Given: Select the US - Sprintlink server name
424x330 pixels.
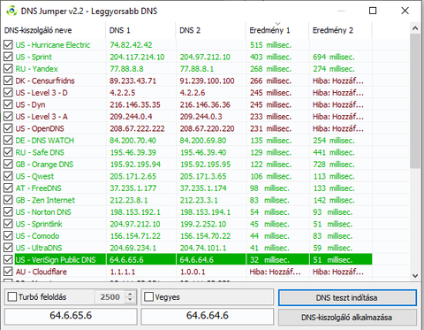Looking at the screenshot, I should (x=39, y=224).
